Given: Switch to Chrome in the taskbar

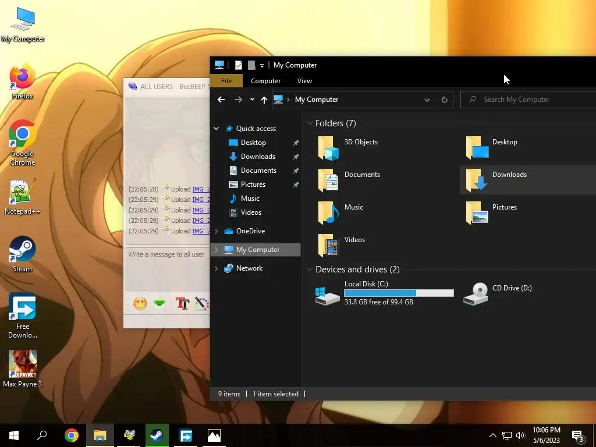Looking at the screenshot, I should coord(72,435).
